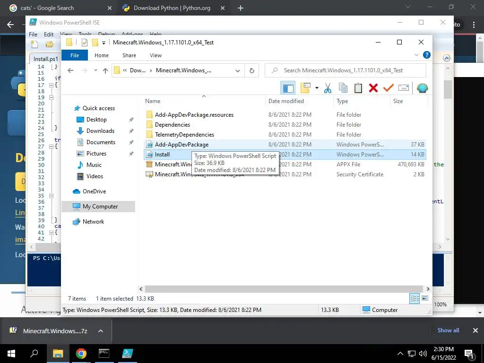Switch to details view icon
The image size is (484, 363).
[x=415, y=299]
